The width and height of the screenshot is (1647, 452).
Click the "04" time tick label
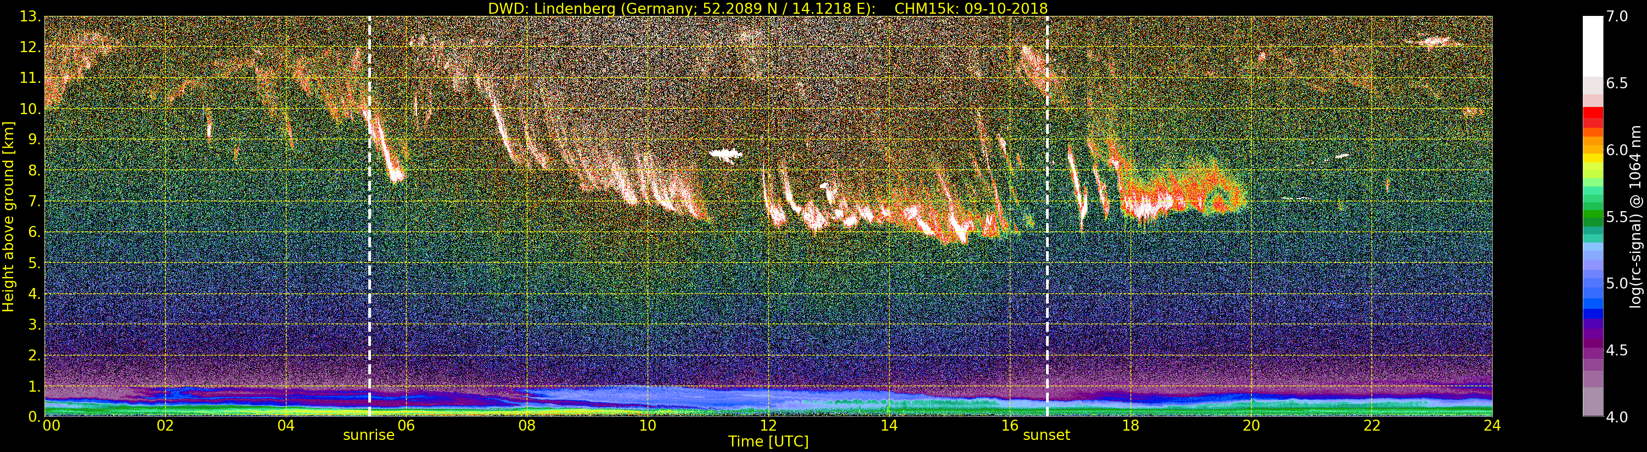(286, 425)
